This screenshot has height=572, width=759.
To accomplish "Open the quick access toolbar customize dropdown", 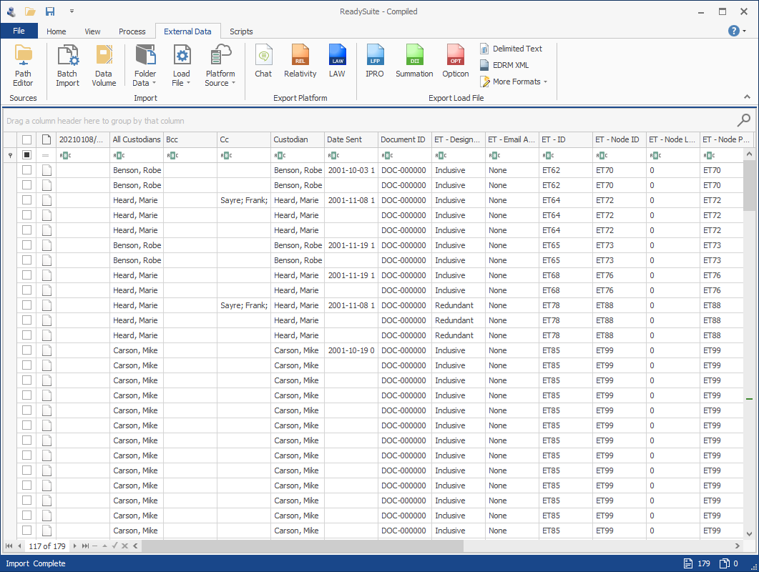I will click(72, 11).
